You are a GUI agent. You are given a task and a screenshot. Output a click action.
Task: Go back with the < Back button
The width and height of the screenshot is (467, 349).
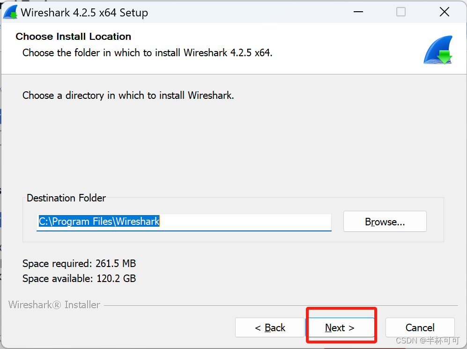coord(270,327)
